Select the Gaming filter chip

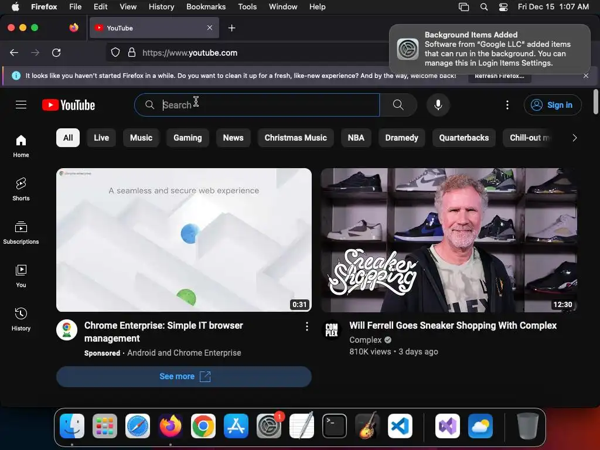(x=187, y=138)
